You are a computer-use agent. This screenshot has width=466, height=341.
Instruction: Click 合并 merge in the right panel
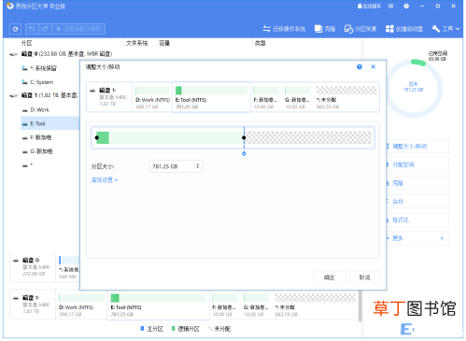point(417,201)
